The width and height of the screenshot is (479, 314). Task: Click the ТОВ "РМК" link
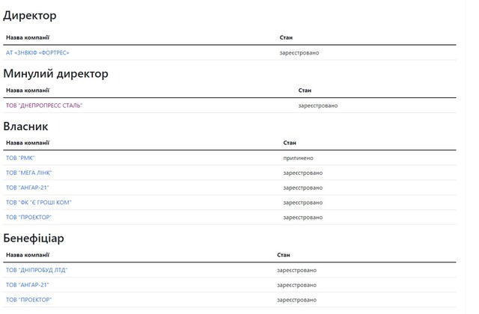point(20,158)
